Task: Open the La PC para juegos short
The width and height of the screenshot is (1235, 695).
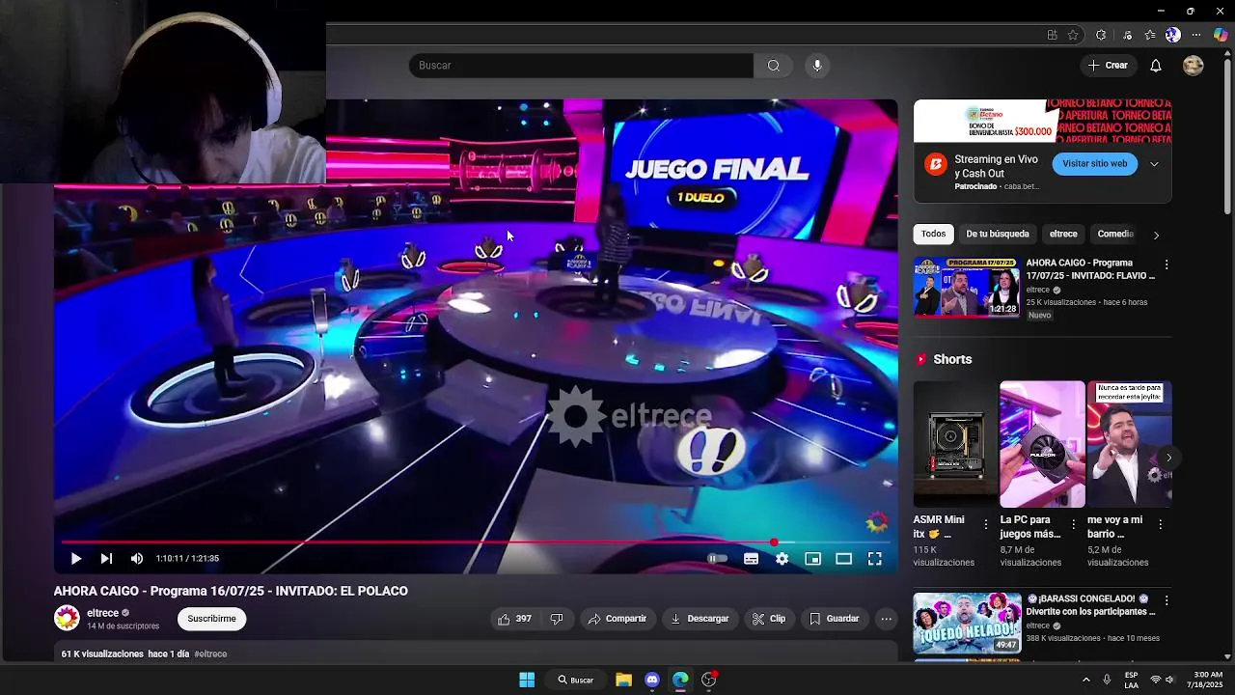Action: (x=1042, y=444)
